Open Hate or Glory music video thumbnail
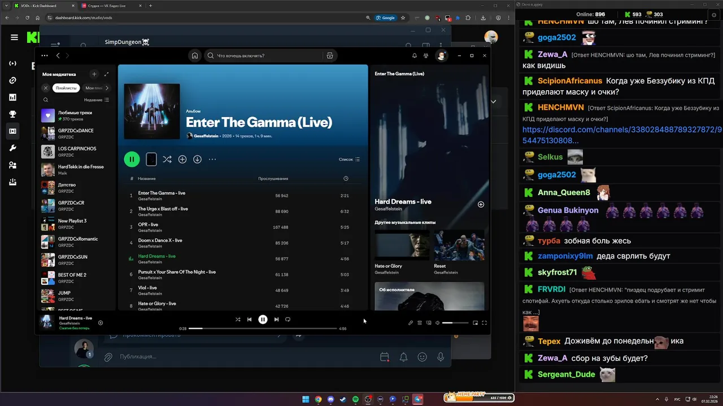 [x=402, y=244]
